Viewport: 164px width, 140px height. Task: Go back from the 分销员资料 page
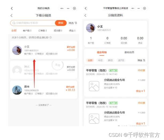point(85,16)
